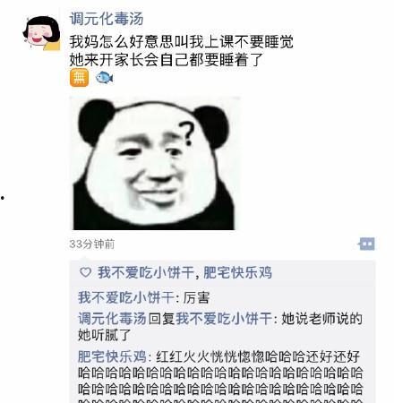This screenshot has width=394, height=403.
Task: Open the panda meme image
Action: click(154, 163)
